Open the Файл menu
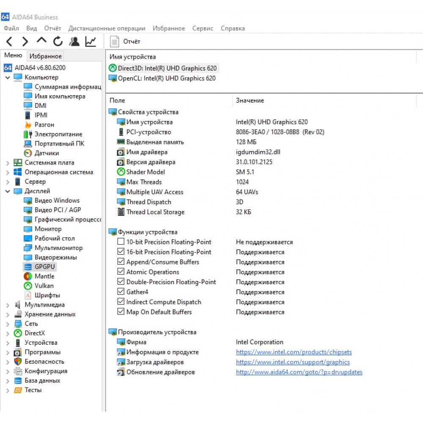 (11, 28)
